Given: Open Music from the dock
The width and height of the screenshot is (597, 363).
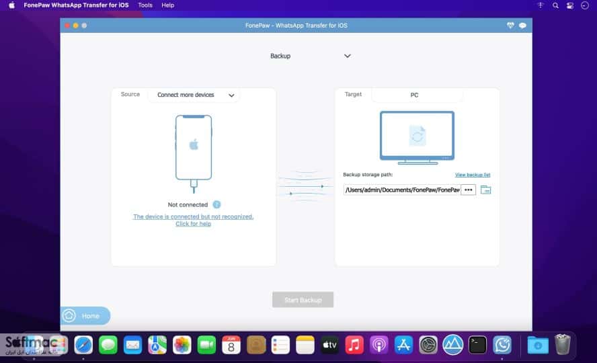Looking at the screenshot, I should (354, 345).
